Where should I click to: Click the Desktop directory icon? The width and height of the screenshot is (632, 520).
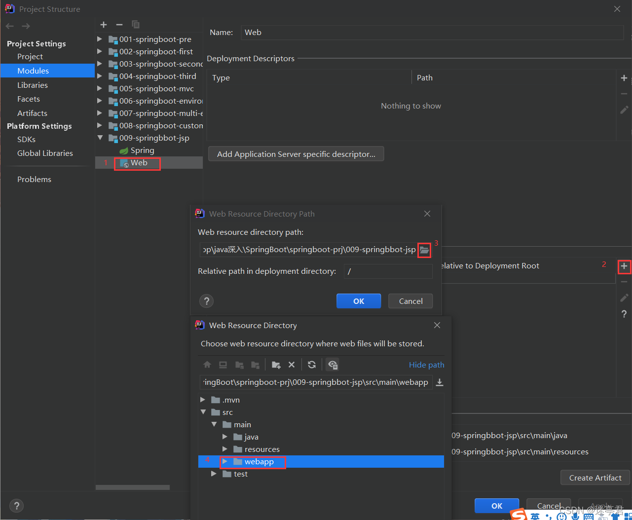tap(223, 365)
